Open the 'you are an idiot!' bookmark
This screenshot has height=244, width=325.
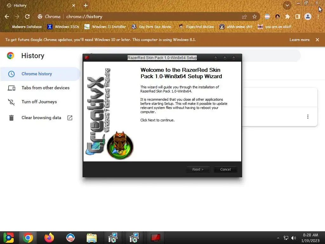[275, 27]
